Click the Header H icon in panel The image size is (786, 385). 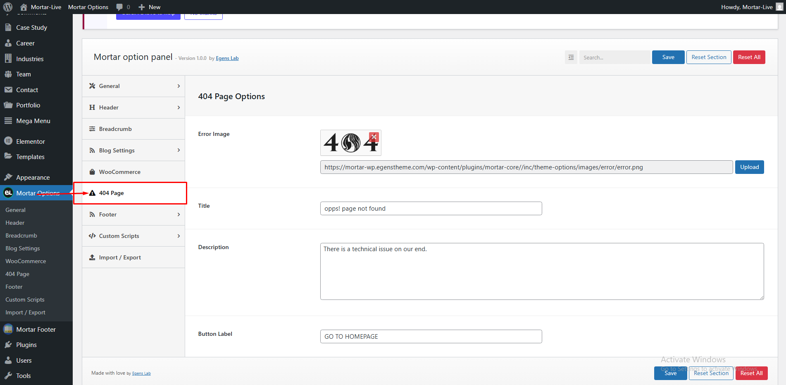(x=92, y=107)
